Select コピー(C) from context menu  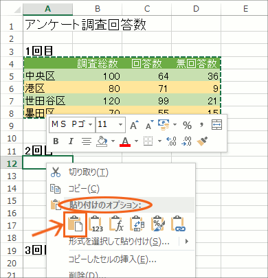pyautogui.click(x=84, y=189)
